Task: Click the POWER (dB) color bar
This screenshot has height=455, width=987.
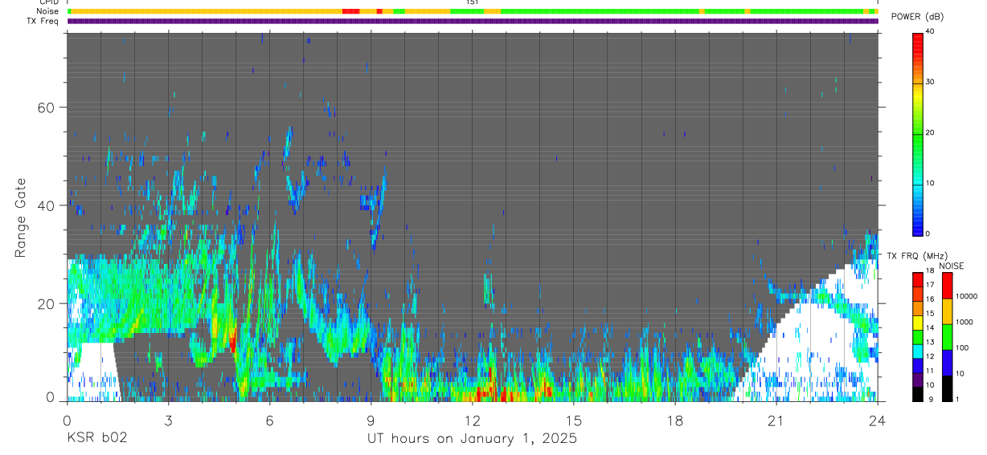Action: [917, 133]
